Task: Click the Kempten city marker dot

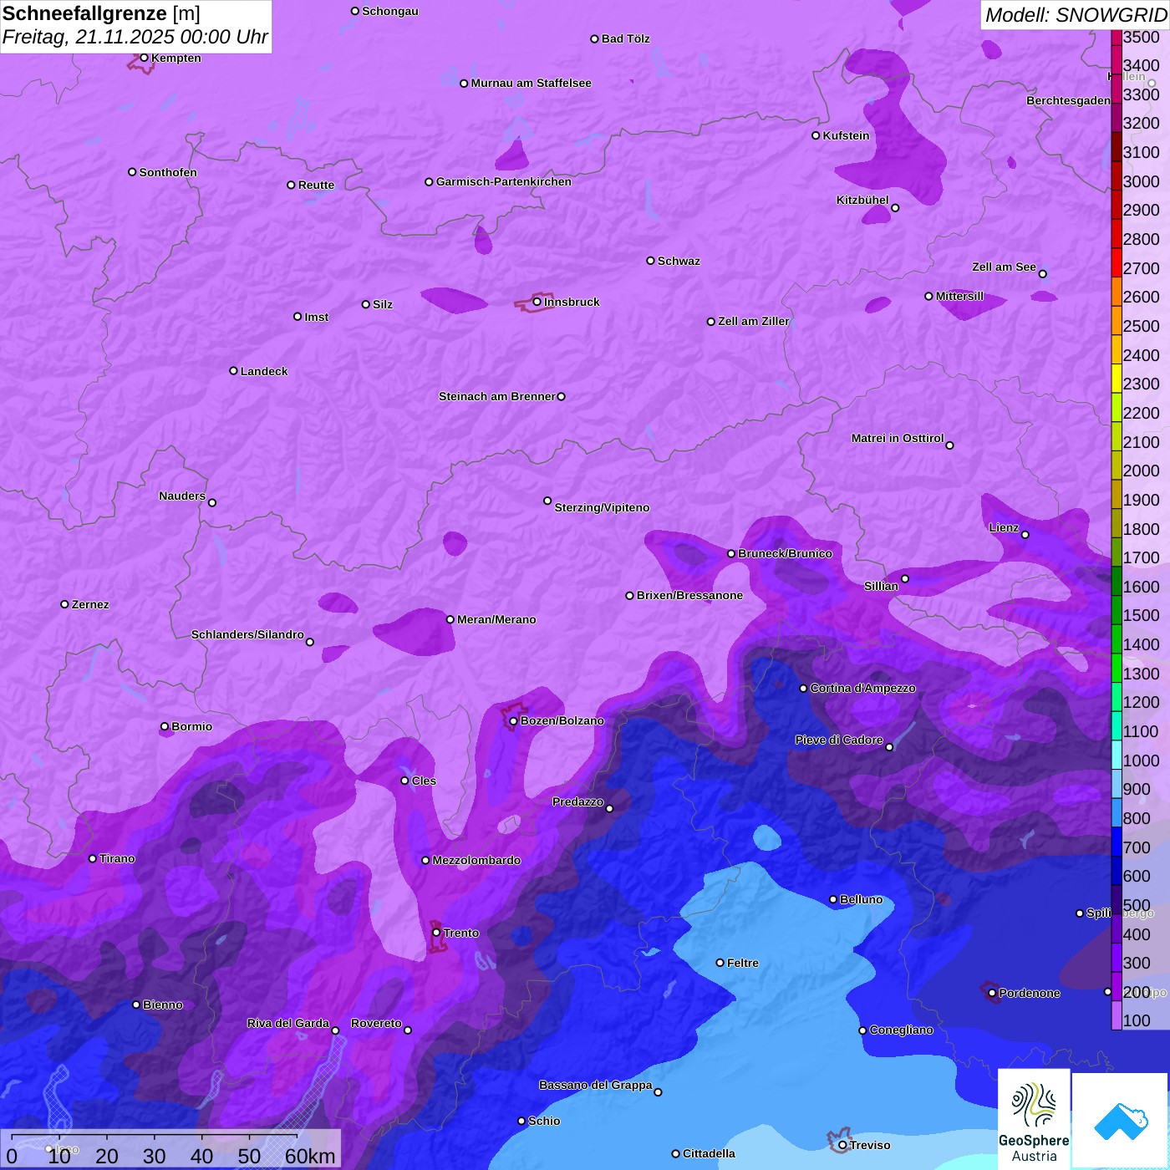Action: click(145, 58)
